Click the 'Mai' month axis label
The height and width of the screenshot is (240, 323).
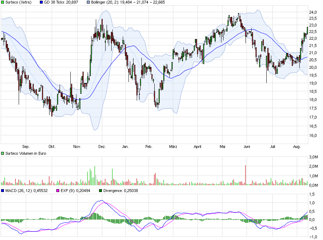223,147
